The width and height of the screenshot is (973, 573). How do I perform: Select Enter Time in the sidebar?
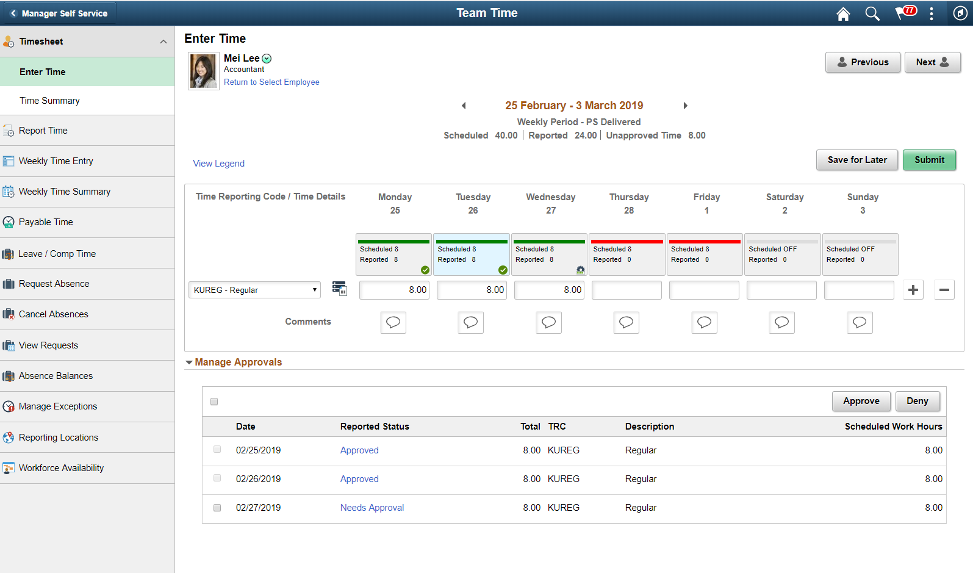87,72
